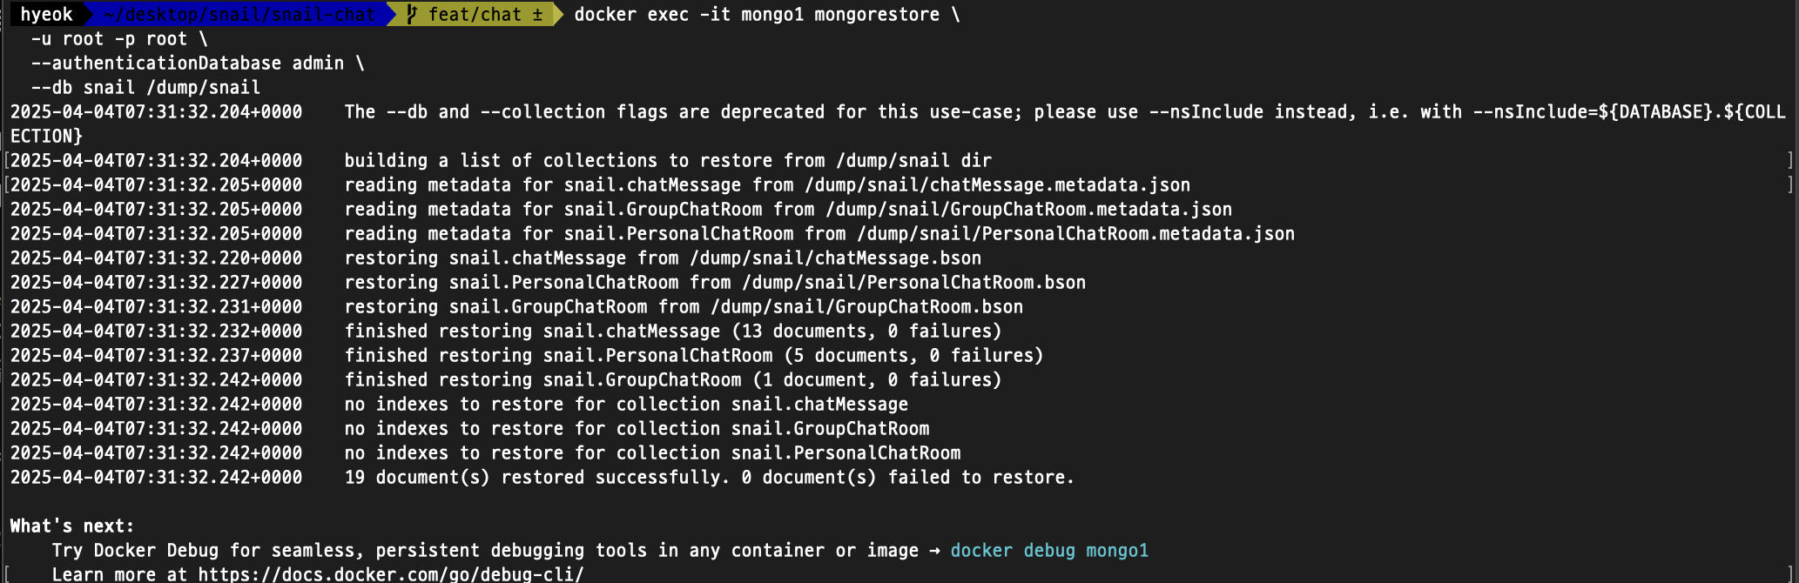Click the arrow symbol before docker debug
Viewport: 1799px width, 583px height.
coord(934,550)
